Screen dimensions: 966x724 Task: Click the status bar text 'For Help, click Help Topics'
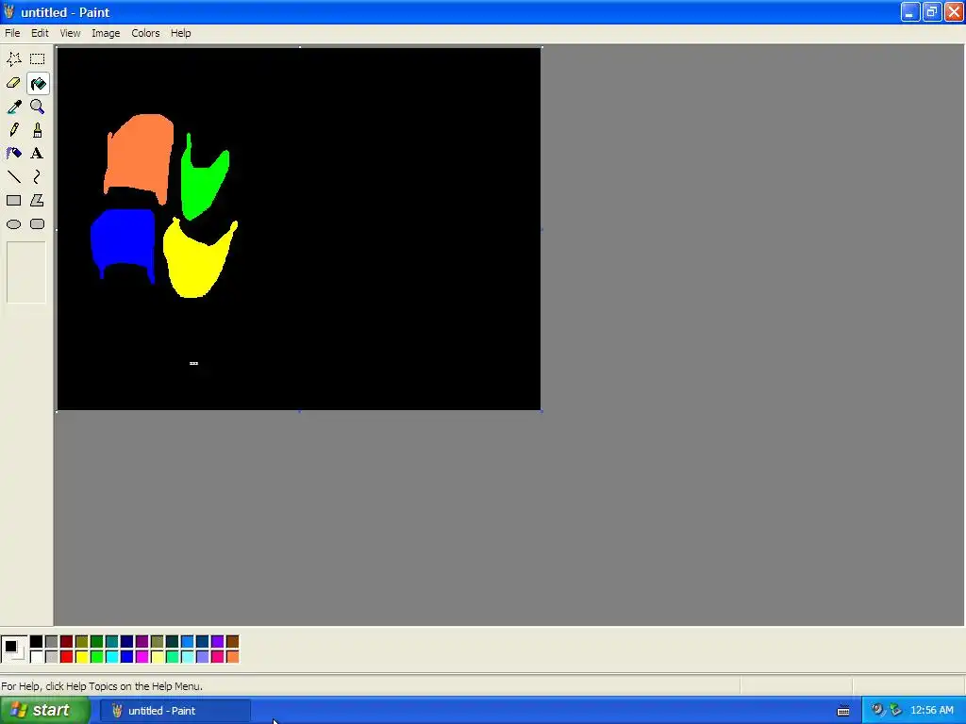tap(102, 686)
